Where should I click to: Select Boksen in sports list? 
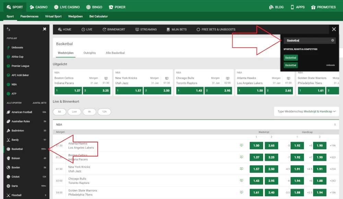tap(26, 158)
